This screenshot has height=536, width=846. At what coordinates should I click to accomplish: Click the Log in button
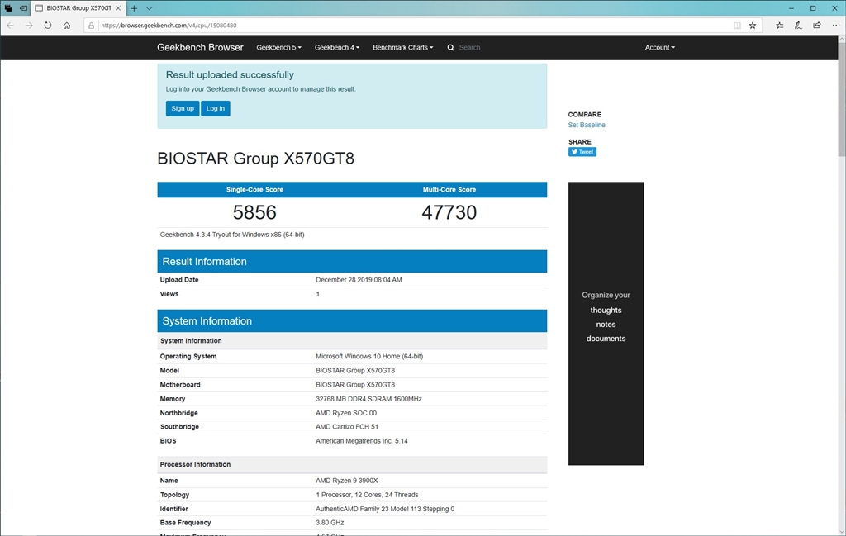click(216, 108)
